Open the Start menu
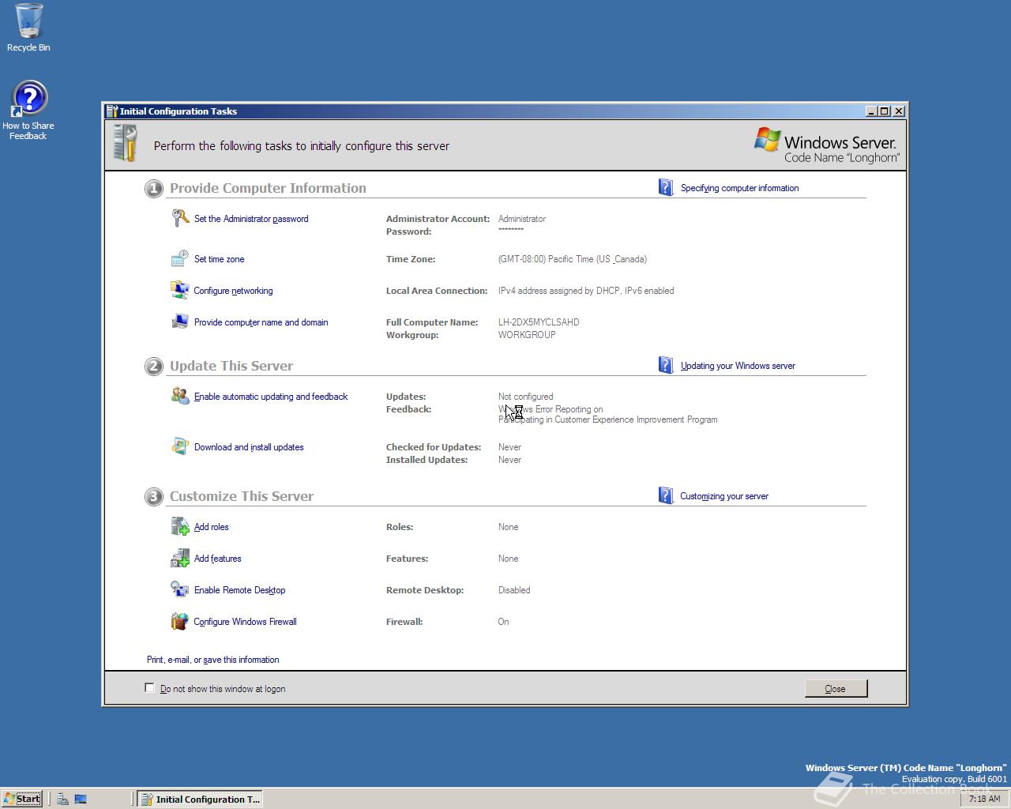1011x809 pixels. (21, 799)
